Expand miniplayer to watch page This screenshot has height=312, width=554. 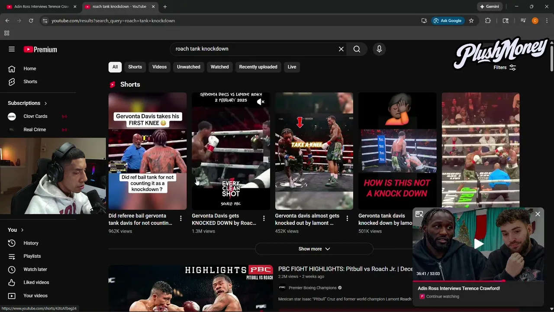pos(419,214)
